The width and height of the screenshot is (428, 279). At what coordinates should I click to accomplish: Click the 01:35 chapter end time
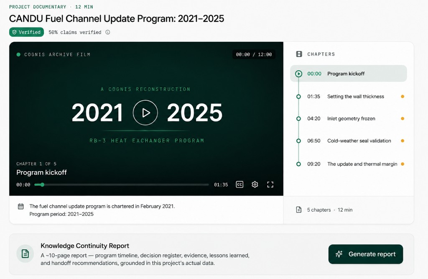(221, 185)
